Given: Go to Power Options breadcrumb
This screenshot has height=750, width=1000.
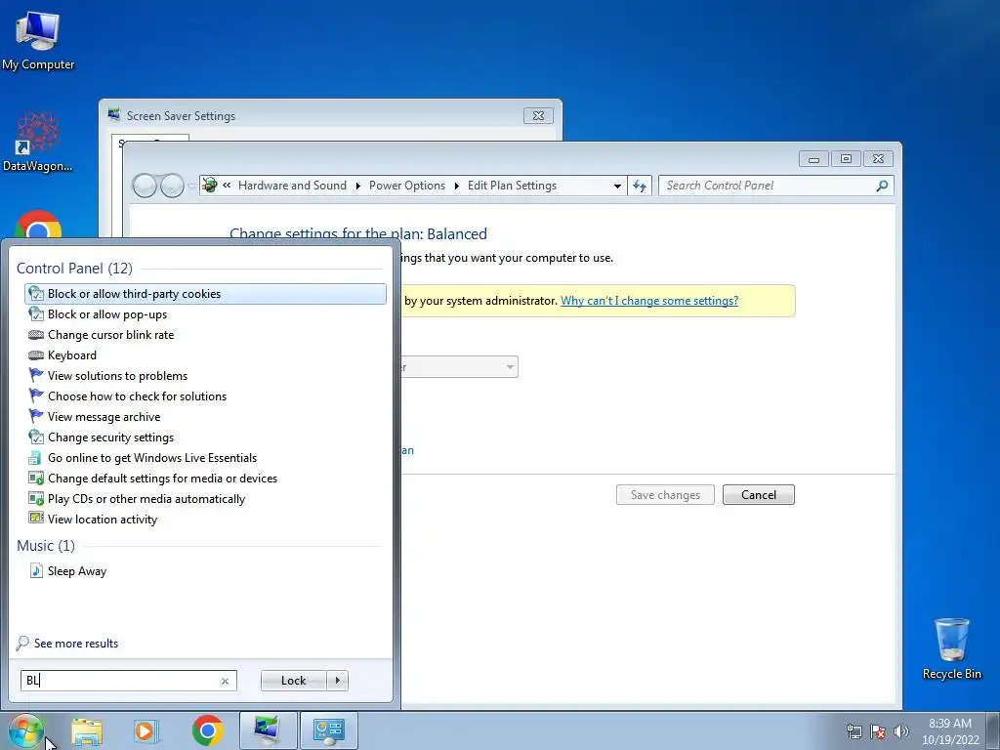Looking at the screenshot, I should tap(407, 186).
